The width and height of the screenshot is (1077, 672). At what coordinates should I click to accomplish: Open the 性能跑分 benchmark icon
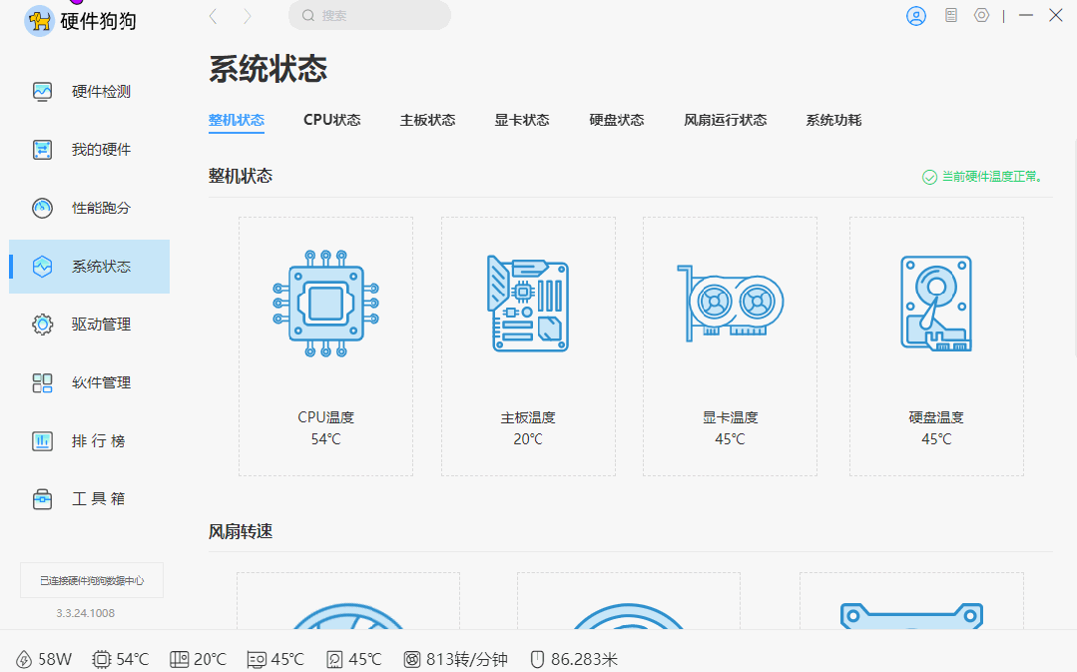click(41, 208)
